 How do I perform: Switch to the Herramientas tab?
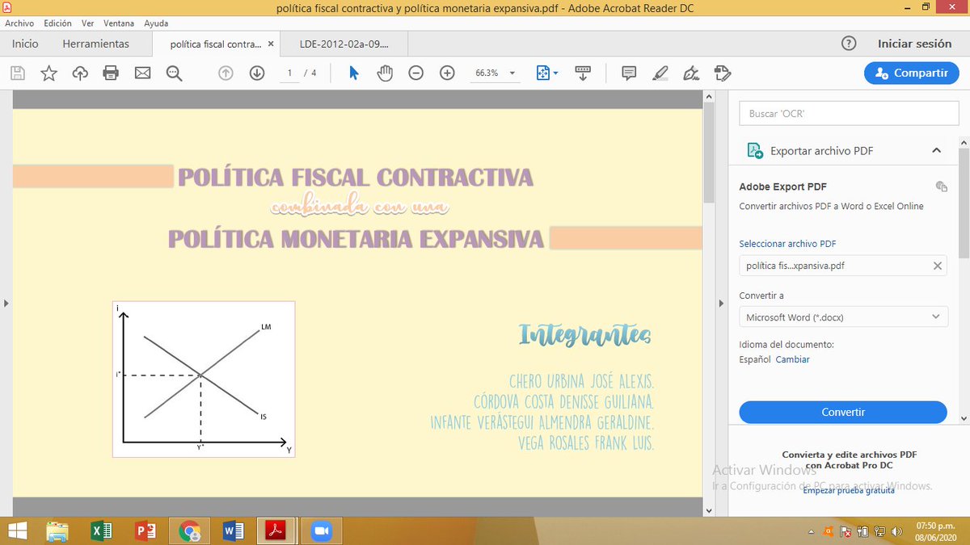(x=95, y=44)
